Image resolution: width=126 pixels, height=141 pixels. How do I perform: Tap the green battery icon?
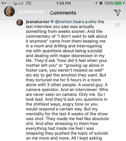pos(118,3)
